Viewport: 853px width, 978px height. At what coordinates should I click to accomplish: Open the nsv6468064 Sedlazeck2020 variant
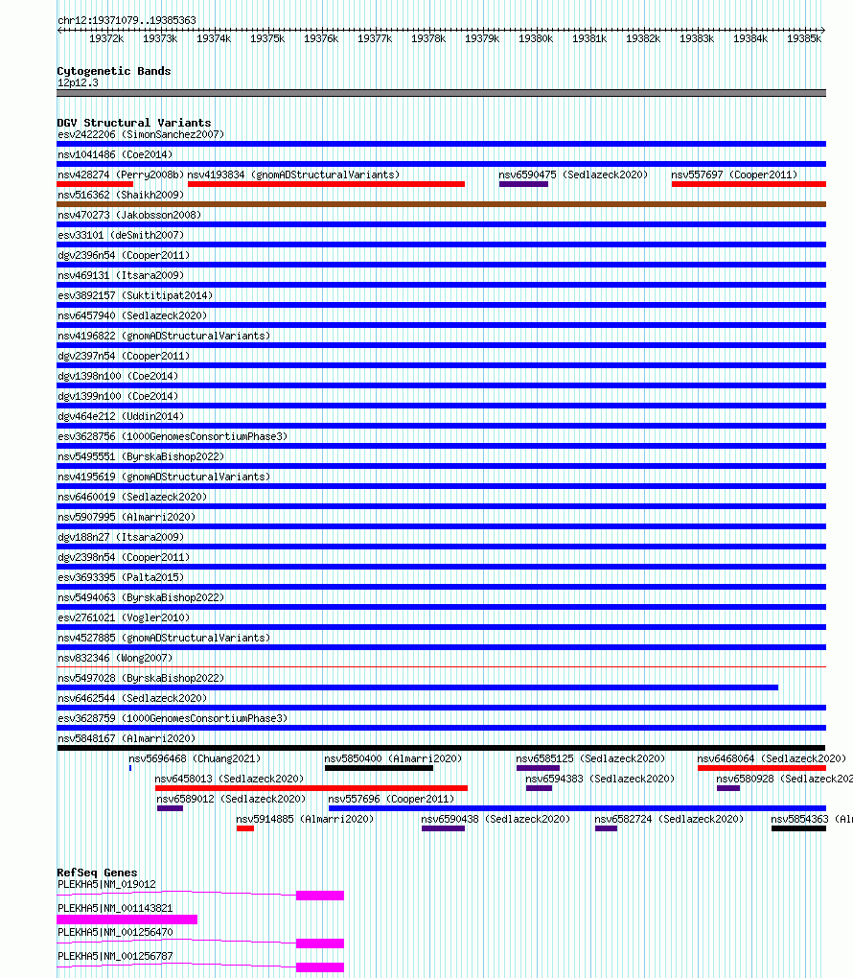click(772, 758)
